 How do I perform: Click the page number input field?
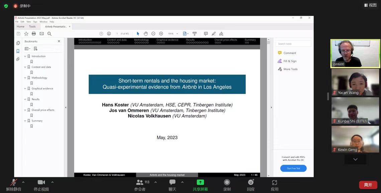117,34
